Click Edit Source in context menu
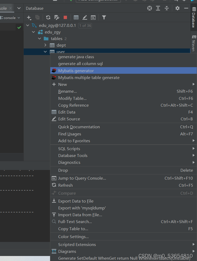Image resolution: width=197 pixels, height=261 pixels. point(124,119)
